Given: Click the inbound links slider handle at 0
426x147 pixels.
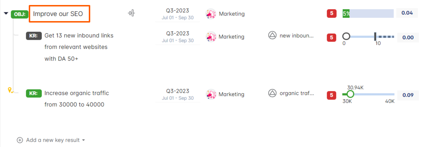Looking at the screenshot, I should pyautogui.click(x=346, y=36).
